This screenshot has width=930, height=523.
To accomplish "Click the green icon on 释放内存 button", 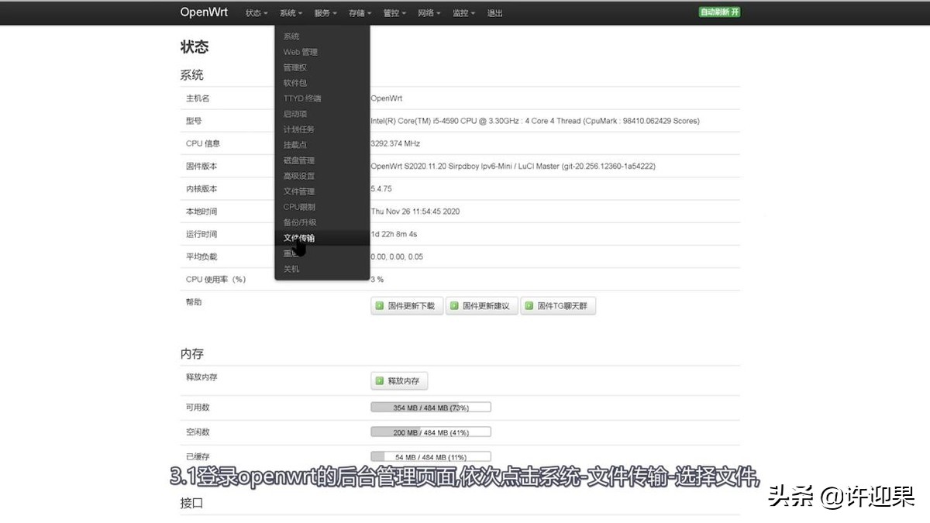I will click(x=380, y=380).
